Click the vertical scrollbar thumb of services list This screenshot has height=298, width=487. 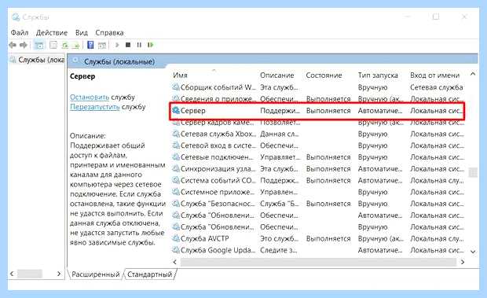click(473, 172)
